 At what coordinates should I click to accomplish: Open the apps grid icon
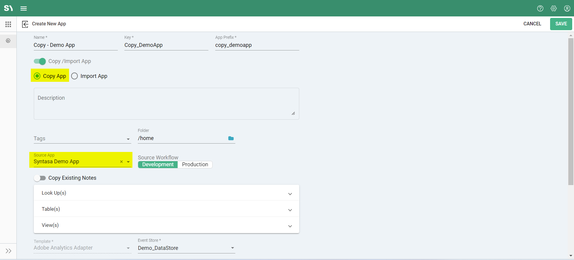click(8, 24)
